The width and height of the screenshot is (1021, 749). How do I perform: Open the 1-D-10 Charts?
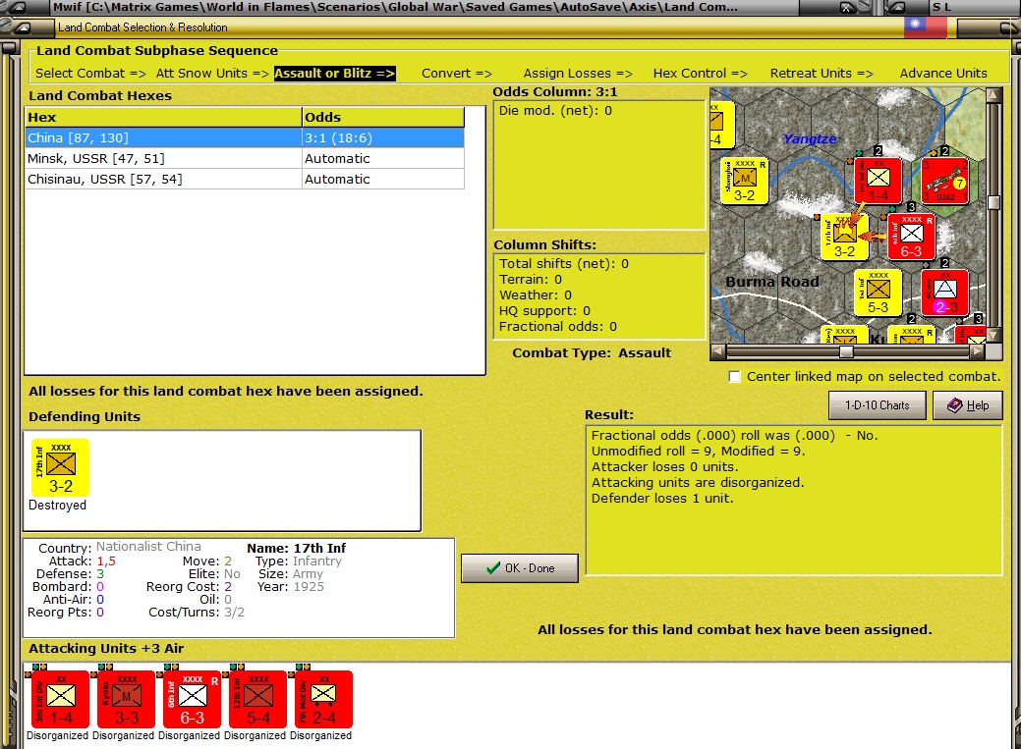[x=878, y=405]
